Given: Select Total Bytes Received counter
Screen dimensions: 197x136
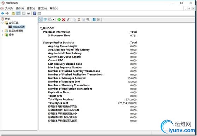Looking at the screenshot, I should [61, 99].
